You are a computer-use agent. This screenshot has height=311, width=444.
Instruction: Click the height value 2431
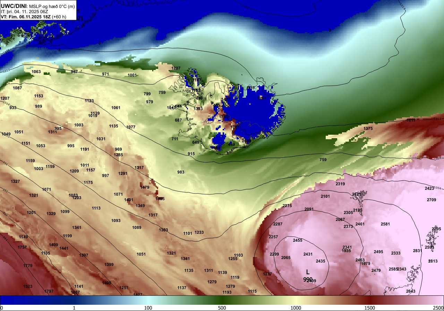308,254
